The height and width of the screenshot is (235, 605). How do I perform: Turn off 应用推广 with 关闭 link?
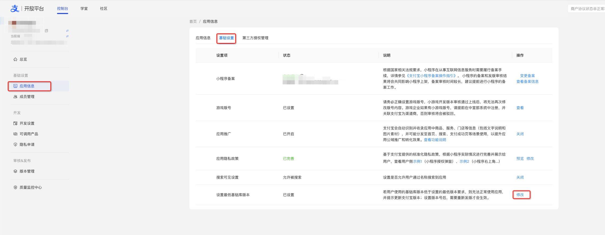point(520,134)
